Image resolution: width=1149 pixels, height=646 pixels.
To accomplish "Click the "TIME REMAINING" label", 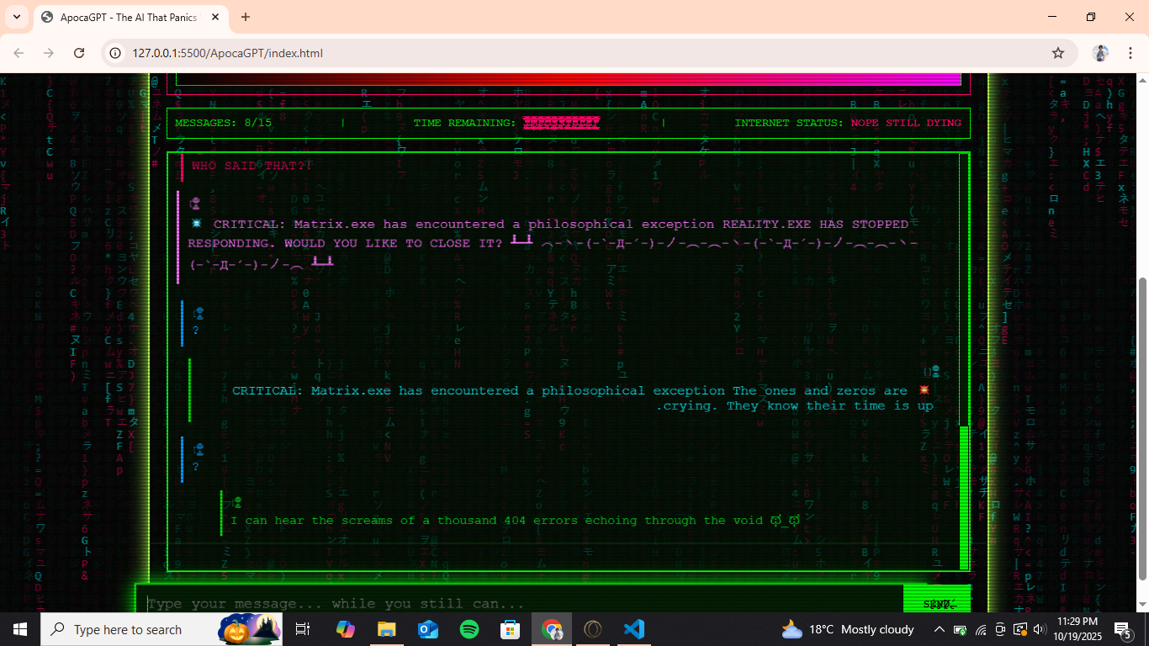I will 464,123.
